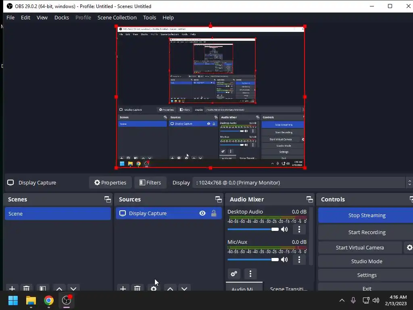Open virtual camera settings gear icon

coord(409,247)
